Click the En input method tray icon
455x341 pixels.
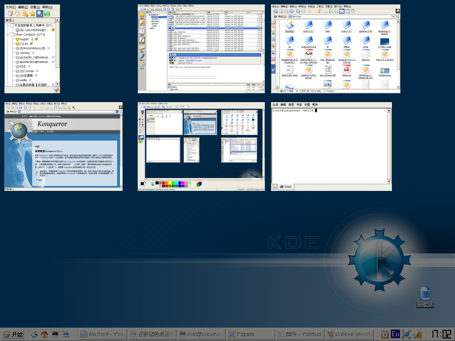(395, 334)
